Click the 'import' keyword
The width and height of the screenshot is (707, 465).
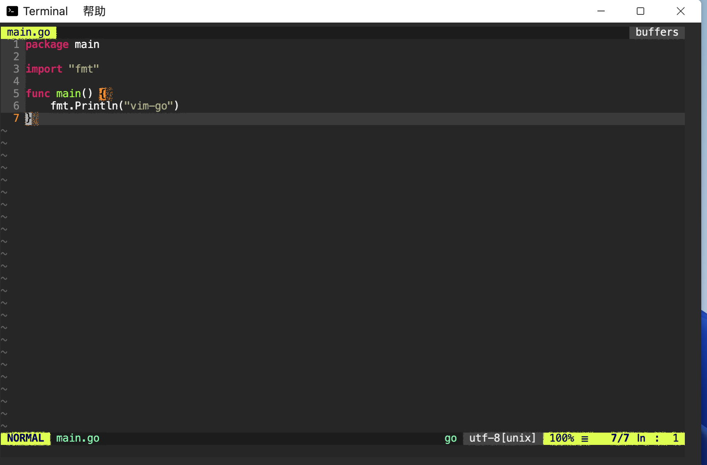[x=44, y=69]
